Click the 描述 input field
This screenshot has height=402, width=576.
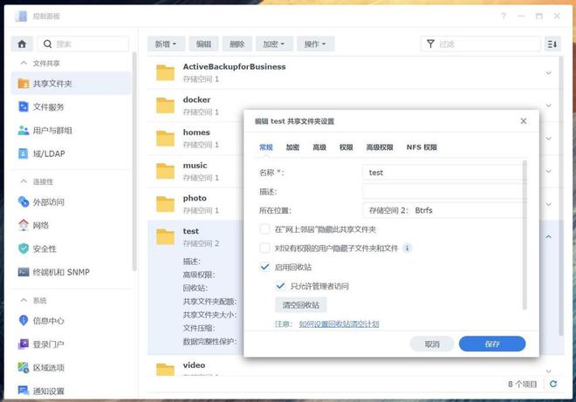coord(442,191)
